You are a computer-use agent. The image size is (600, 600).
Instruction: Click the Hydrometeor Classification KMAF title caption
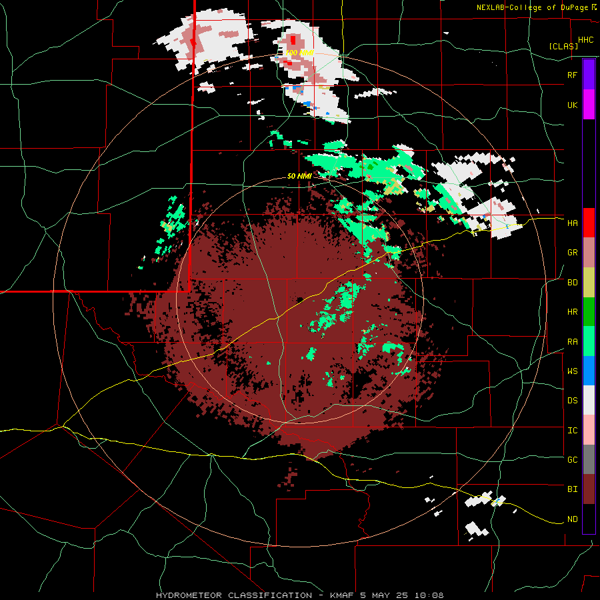(x=299, y=595)
